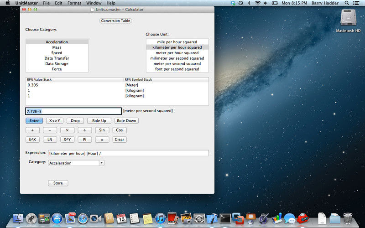The image size is (365, 228).
Task: Open Finder in the dock
Action: [18, 219]
